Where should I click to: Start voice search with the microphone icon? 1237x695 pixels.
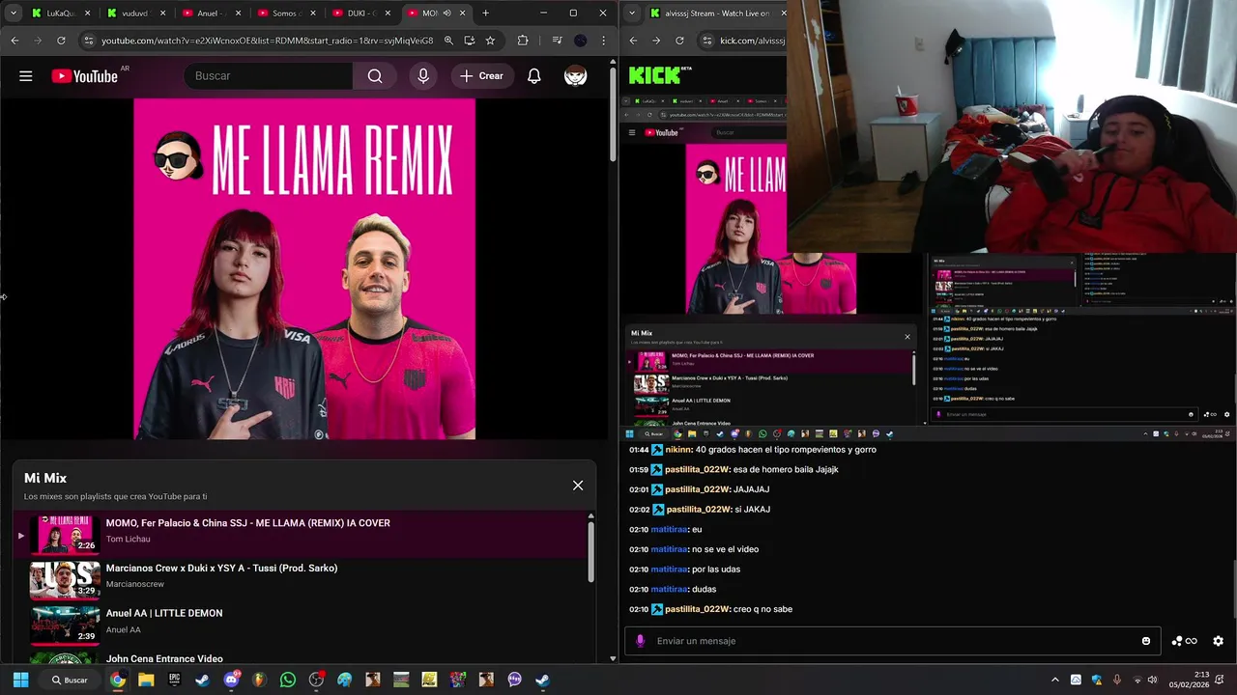[x=423, y=76]
